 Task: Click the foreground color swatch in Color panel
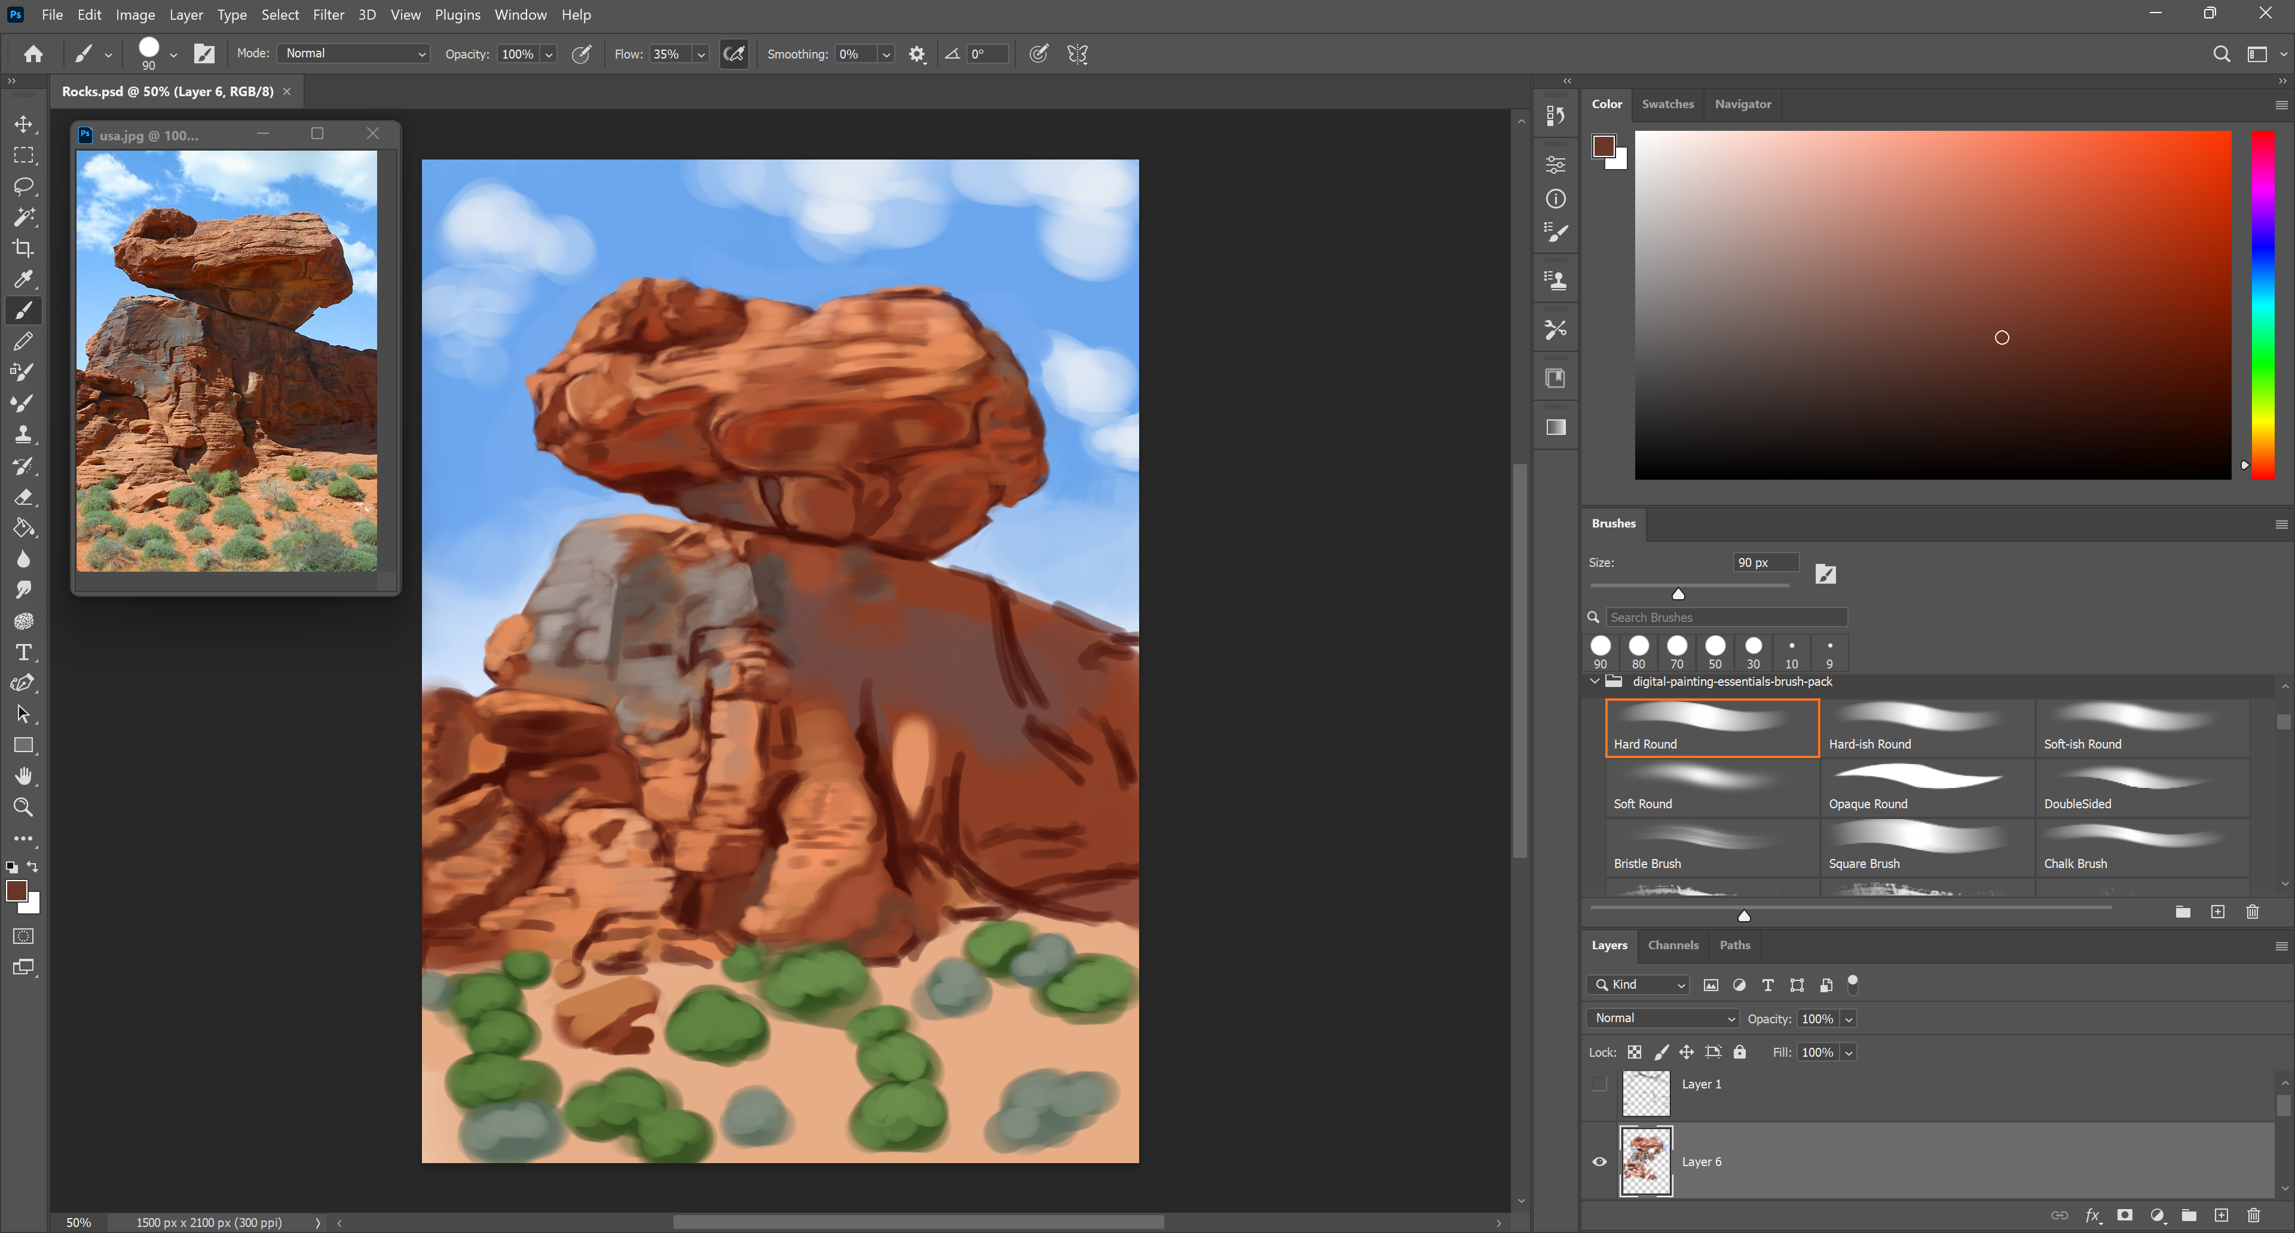click(x=1604, y=146)
